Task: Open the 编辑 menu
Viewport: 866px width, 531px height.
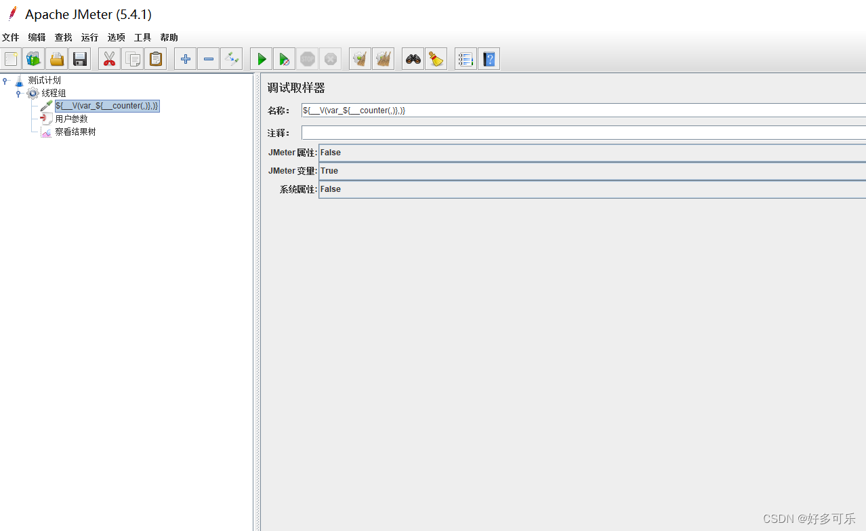Action: pos(37,37)
